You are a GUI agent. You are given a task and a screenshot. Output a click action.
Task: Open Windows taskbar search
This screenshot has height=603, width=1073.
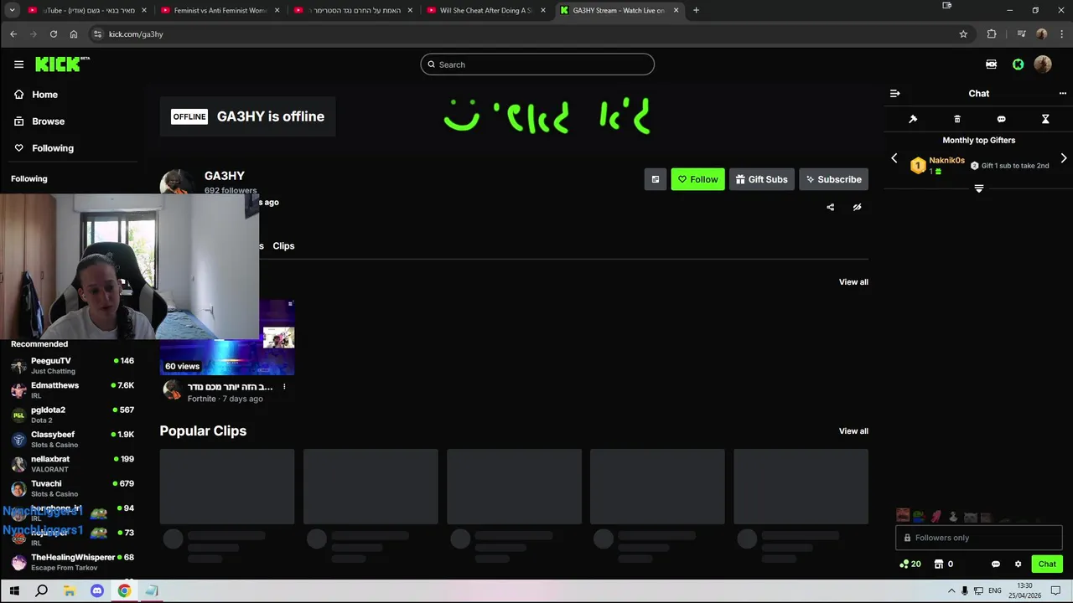[x=41, y=590]
